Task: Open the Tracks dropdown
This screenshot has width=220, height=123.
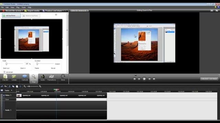Action: [x=8, y=91]
